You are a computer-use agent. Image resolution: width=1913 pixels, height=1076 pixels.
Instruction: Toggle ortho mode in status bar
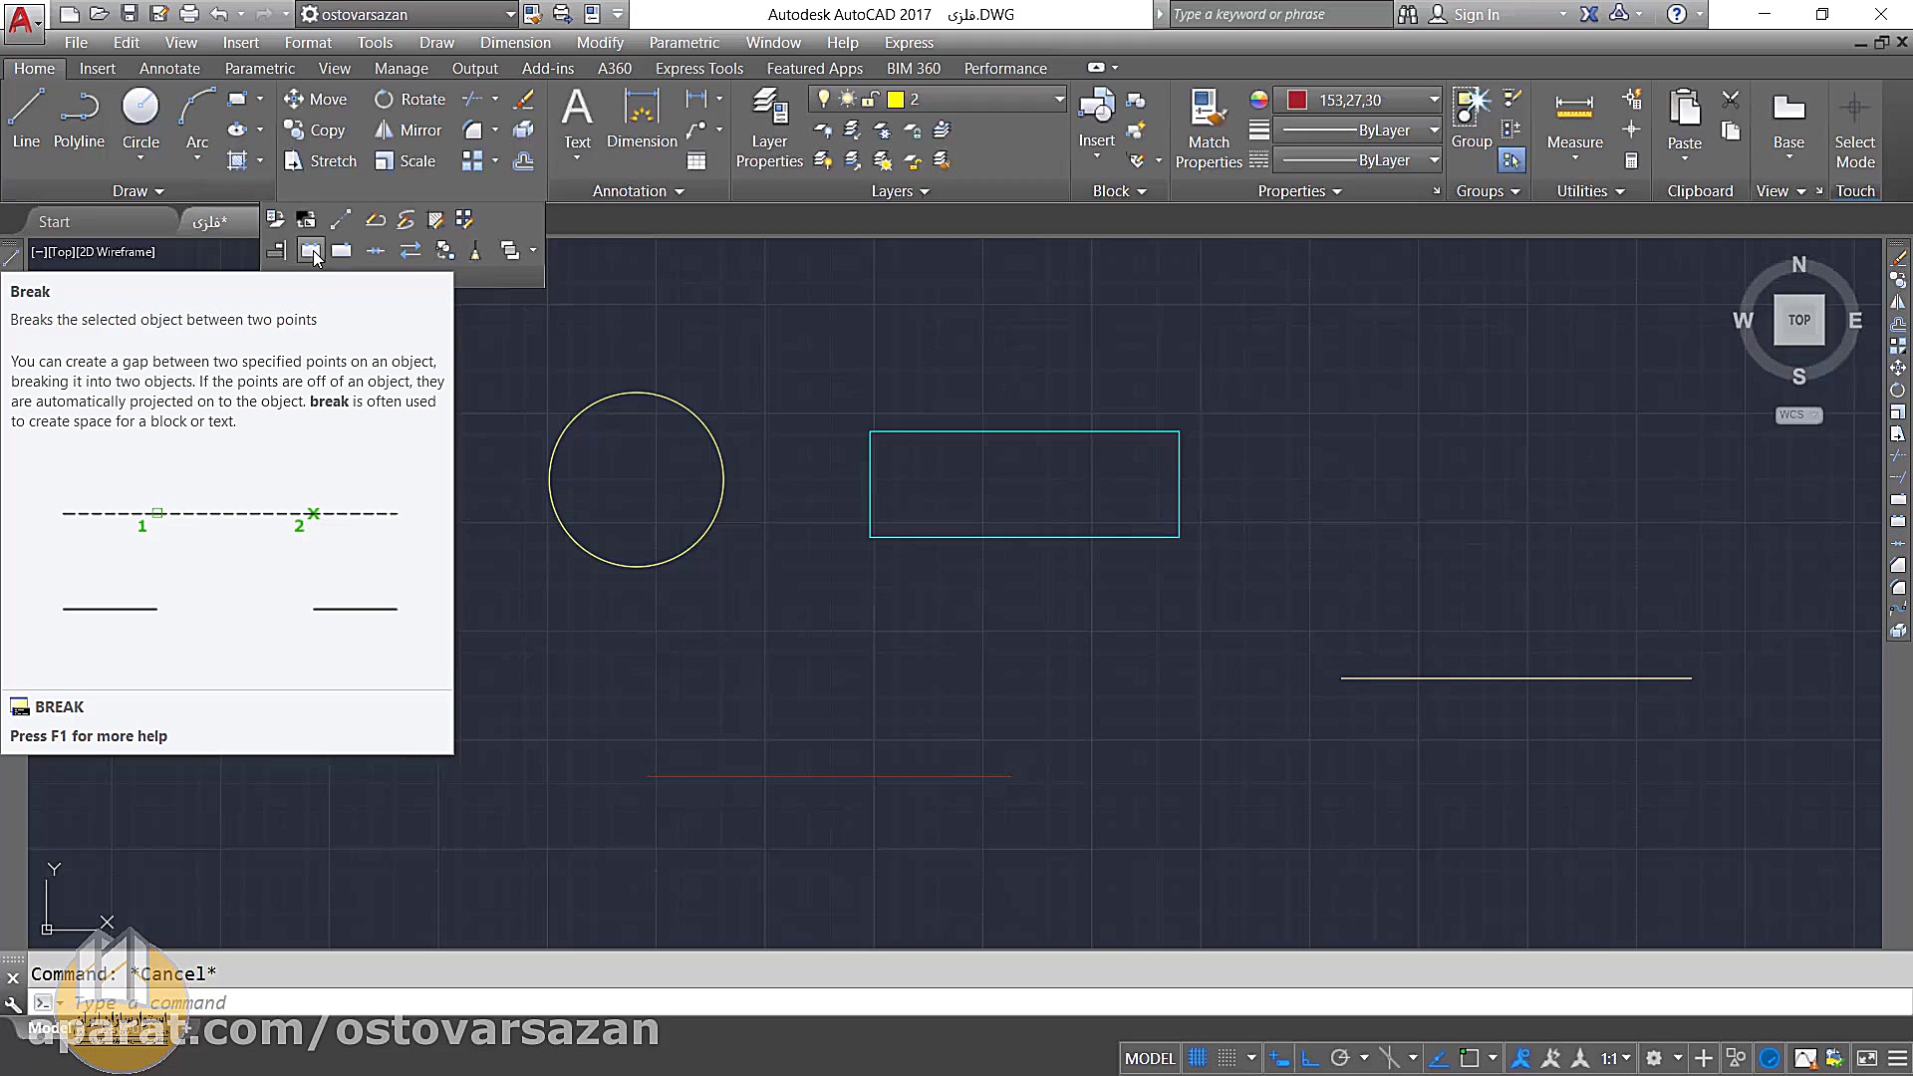1309,1058
